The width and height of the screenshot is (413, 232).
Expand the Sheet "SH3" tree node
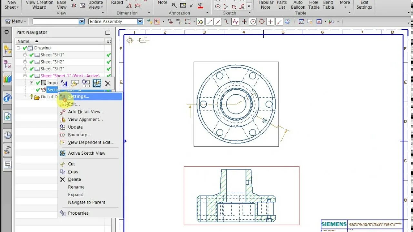25,69
